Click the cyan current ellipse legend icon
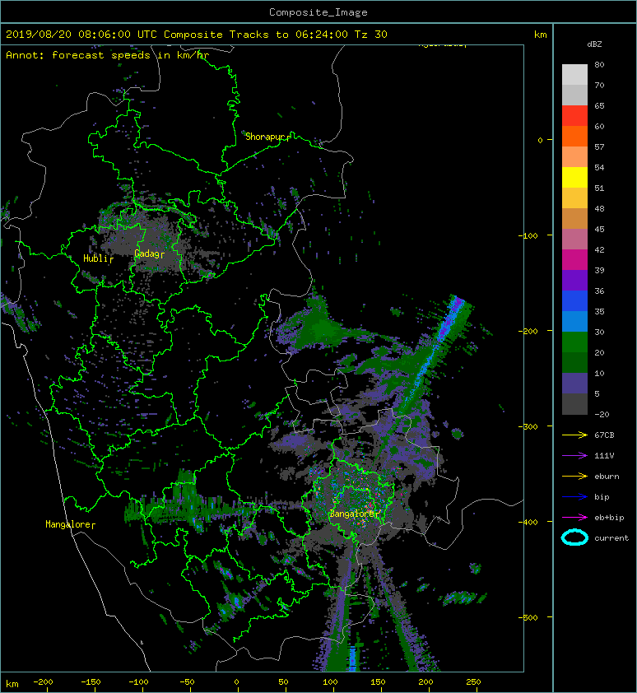The width and height of the screenshot is (637, 693). coord(574,537)
